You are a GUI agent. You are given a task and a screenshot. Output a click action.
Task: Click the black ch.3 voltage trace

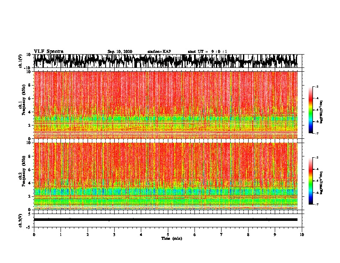pos(166,220)
